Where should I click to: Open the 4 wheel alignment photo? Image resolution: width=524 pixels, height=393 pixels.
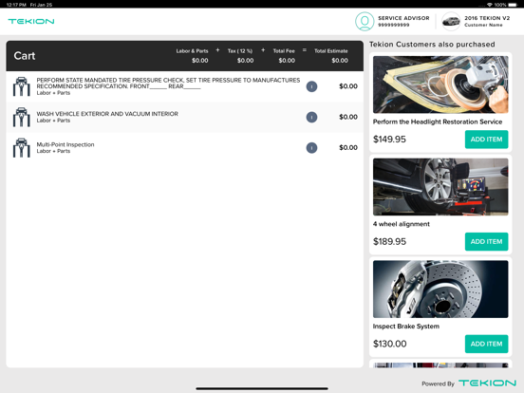440,187
